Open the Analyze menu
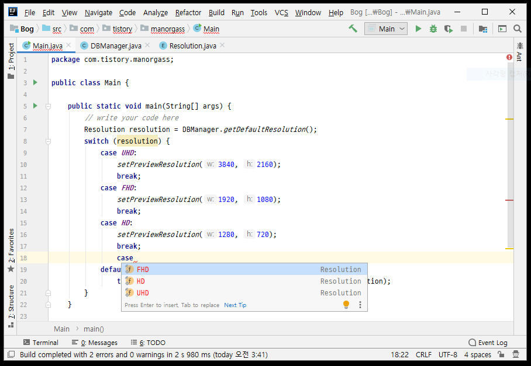Image resolution: width=531 pixels, height=366 pixels. tap(156, 12)
